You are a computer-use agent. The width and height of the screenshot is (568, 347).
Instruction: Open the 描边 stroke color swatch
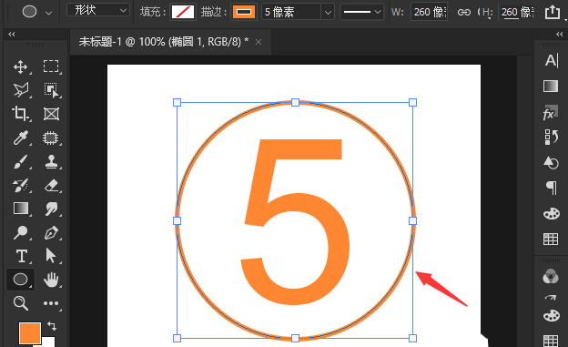pos(243,12)
